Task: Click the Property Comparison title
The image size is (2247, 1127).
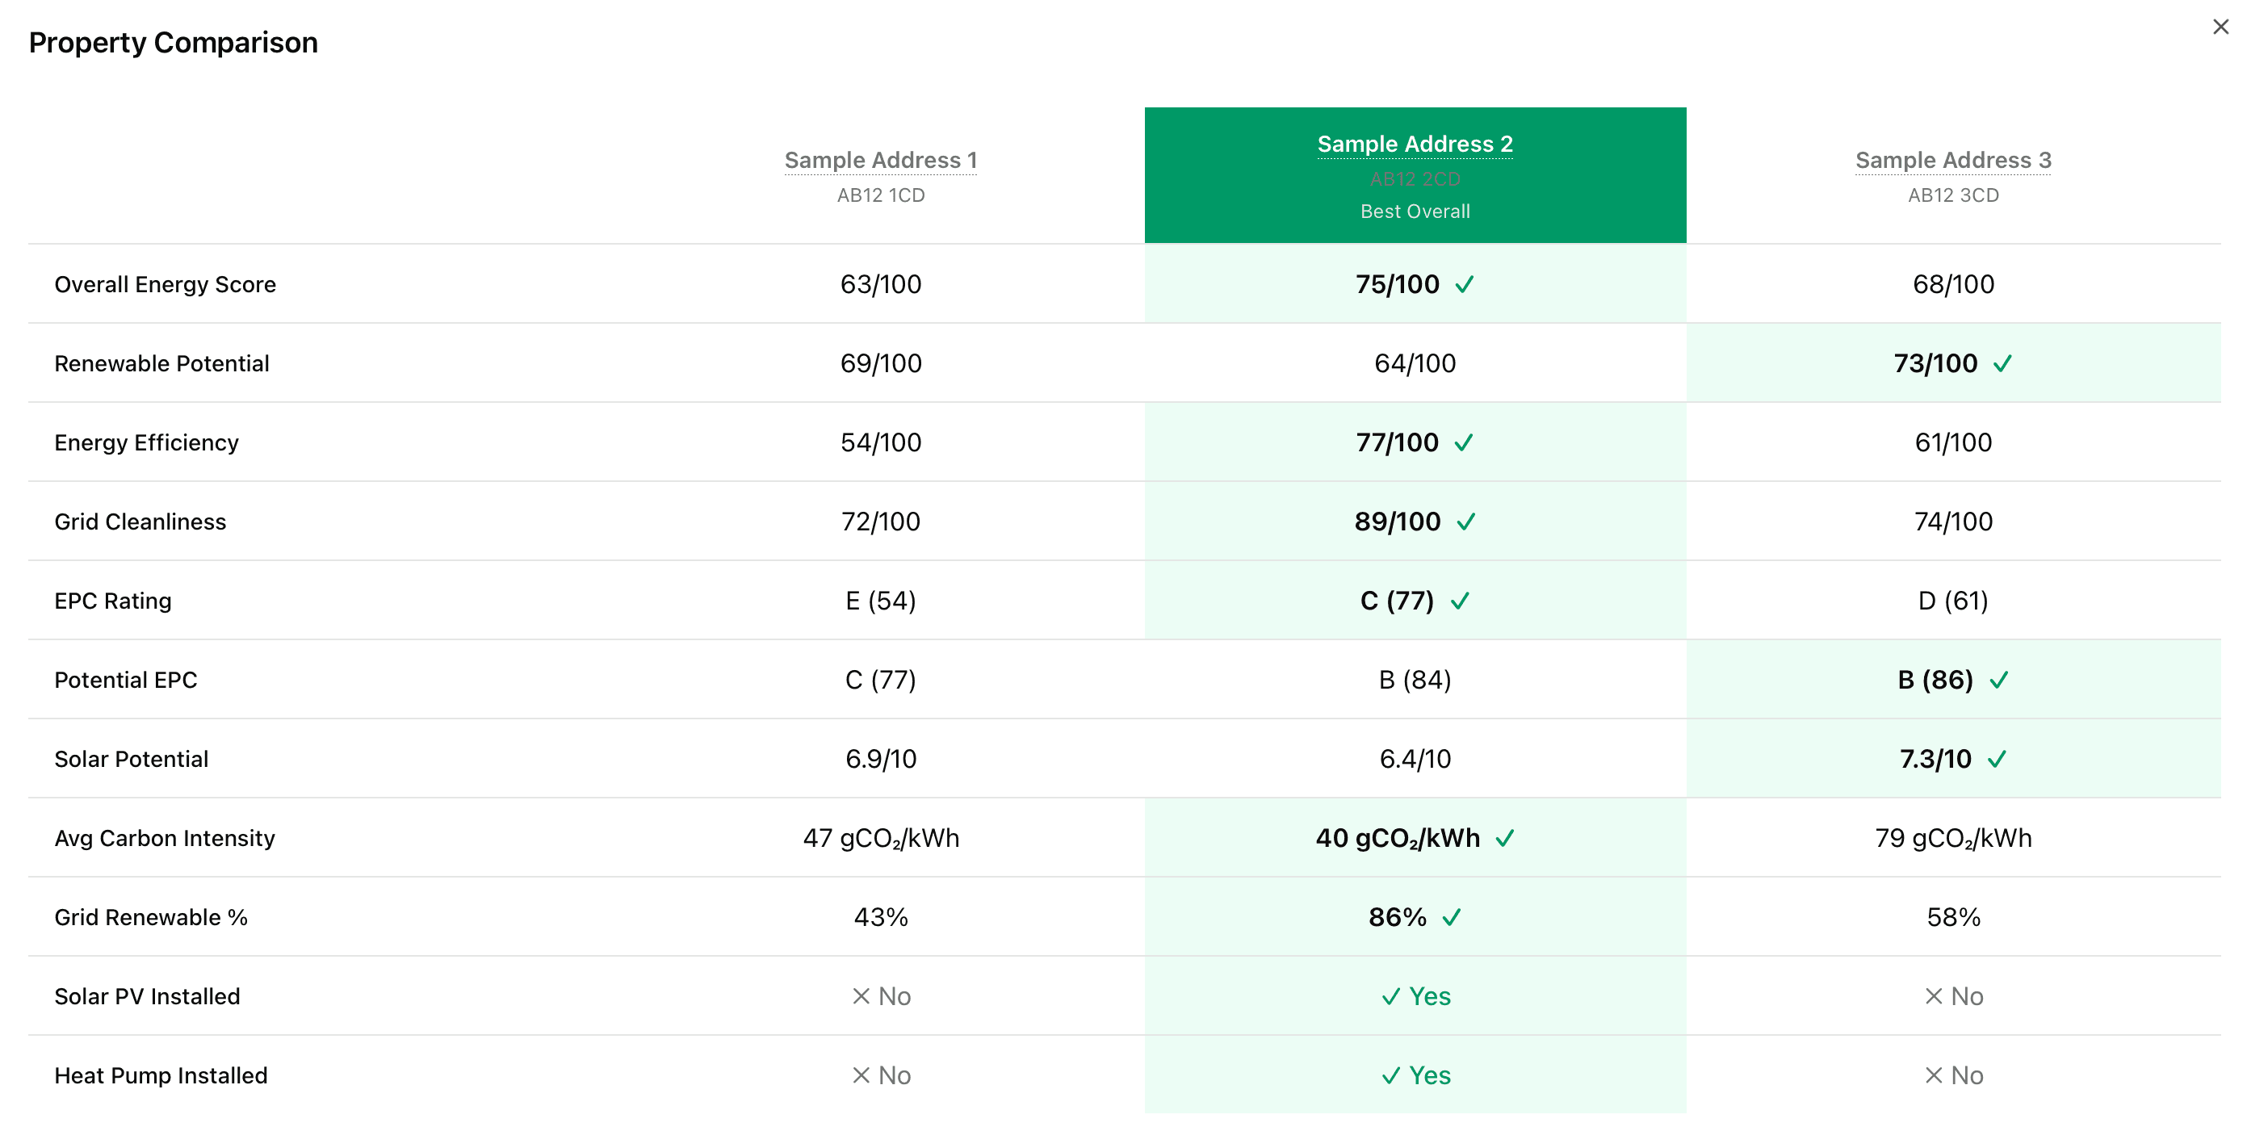Action: coord(173,42)
